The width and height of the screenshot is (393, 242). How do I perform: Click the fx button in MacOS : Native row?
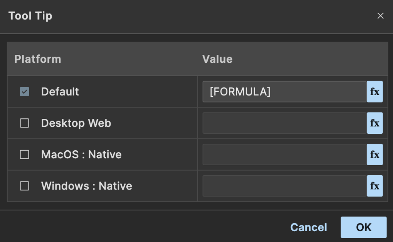(x=375, y=155)
